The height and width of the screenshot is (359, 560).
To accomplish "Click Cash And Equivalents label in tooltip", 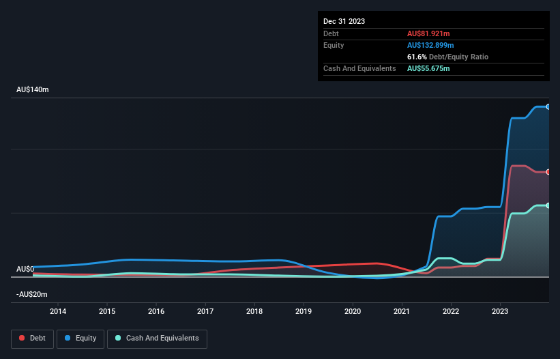I will (359, 68).
